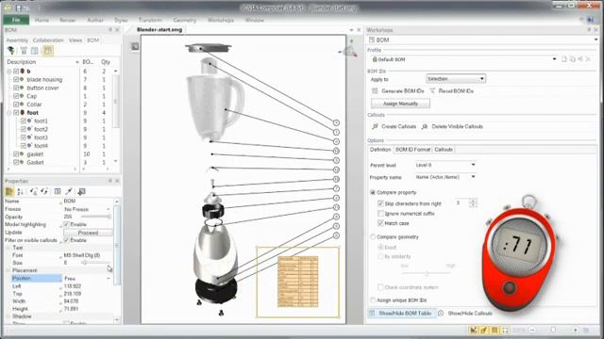The height and width of the screenshot is (339, 604).
Task: Select the foot3 tree row
Action: (41, 137)
